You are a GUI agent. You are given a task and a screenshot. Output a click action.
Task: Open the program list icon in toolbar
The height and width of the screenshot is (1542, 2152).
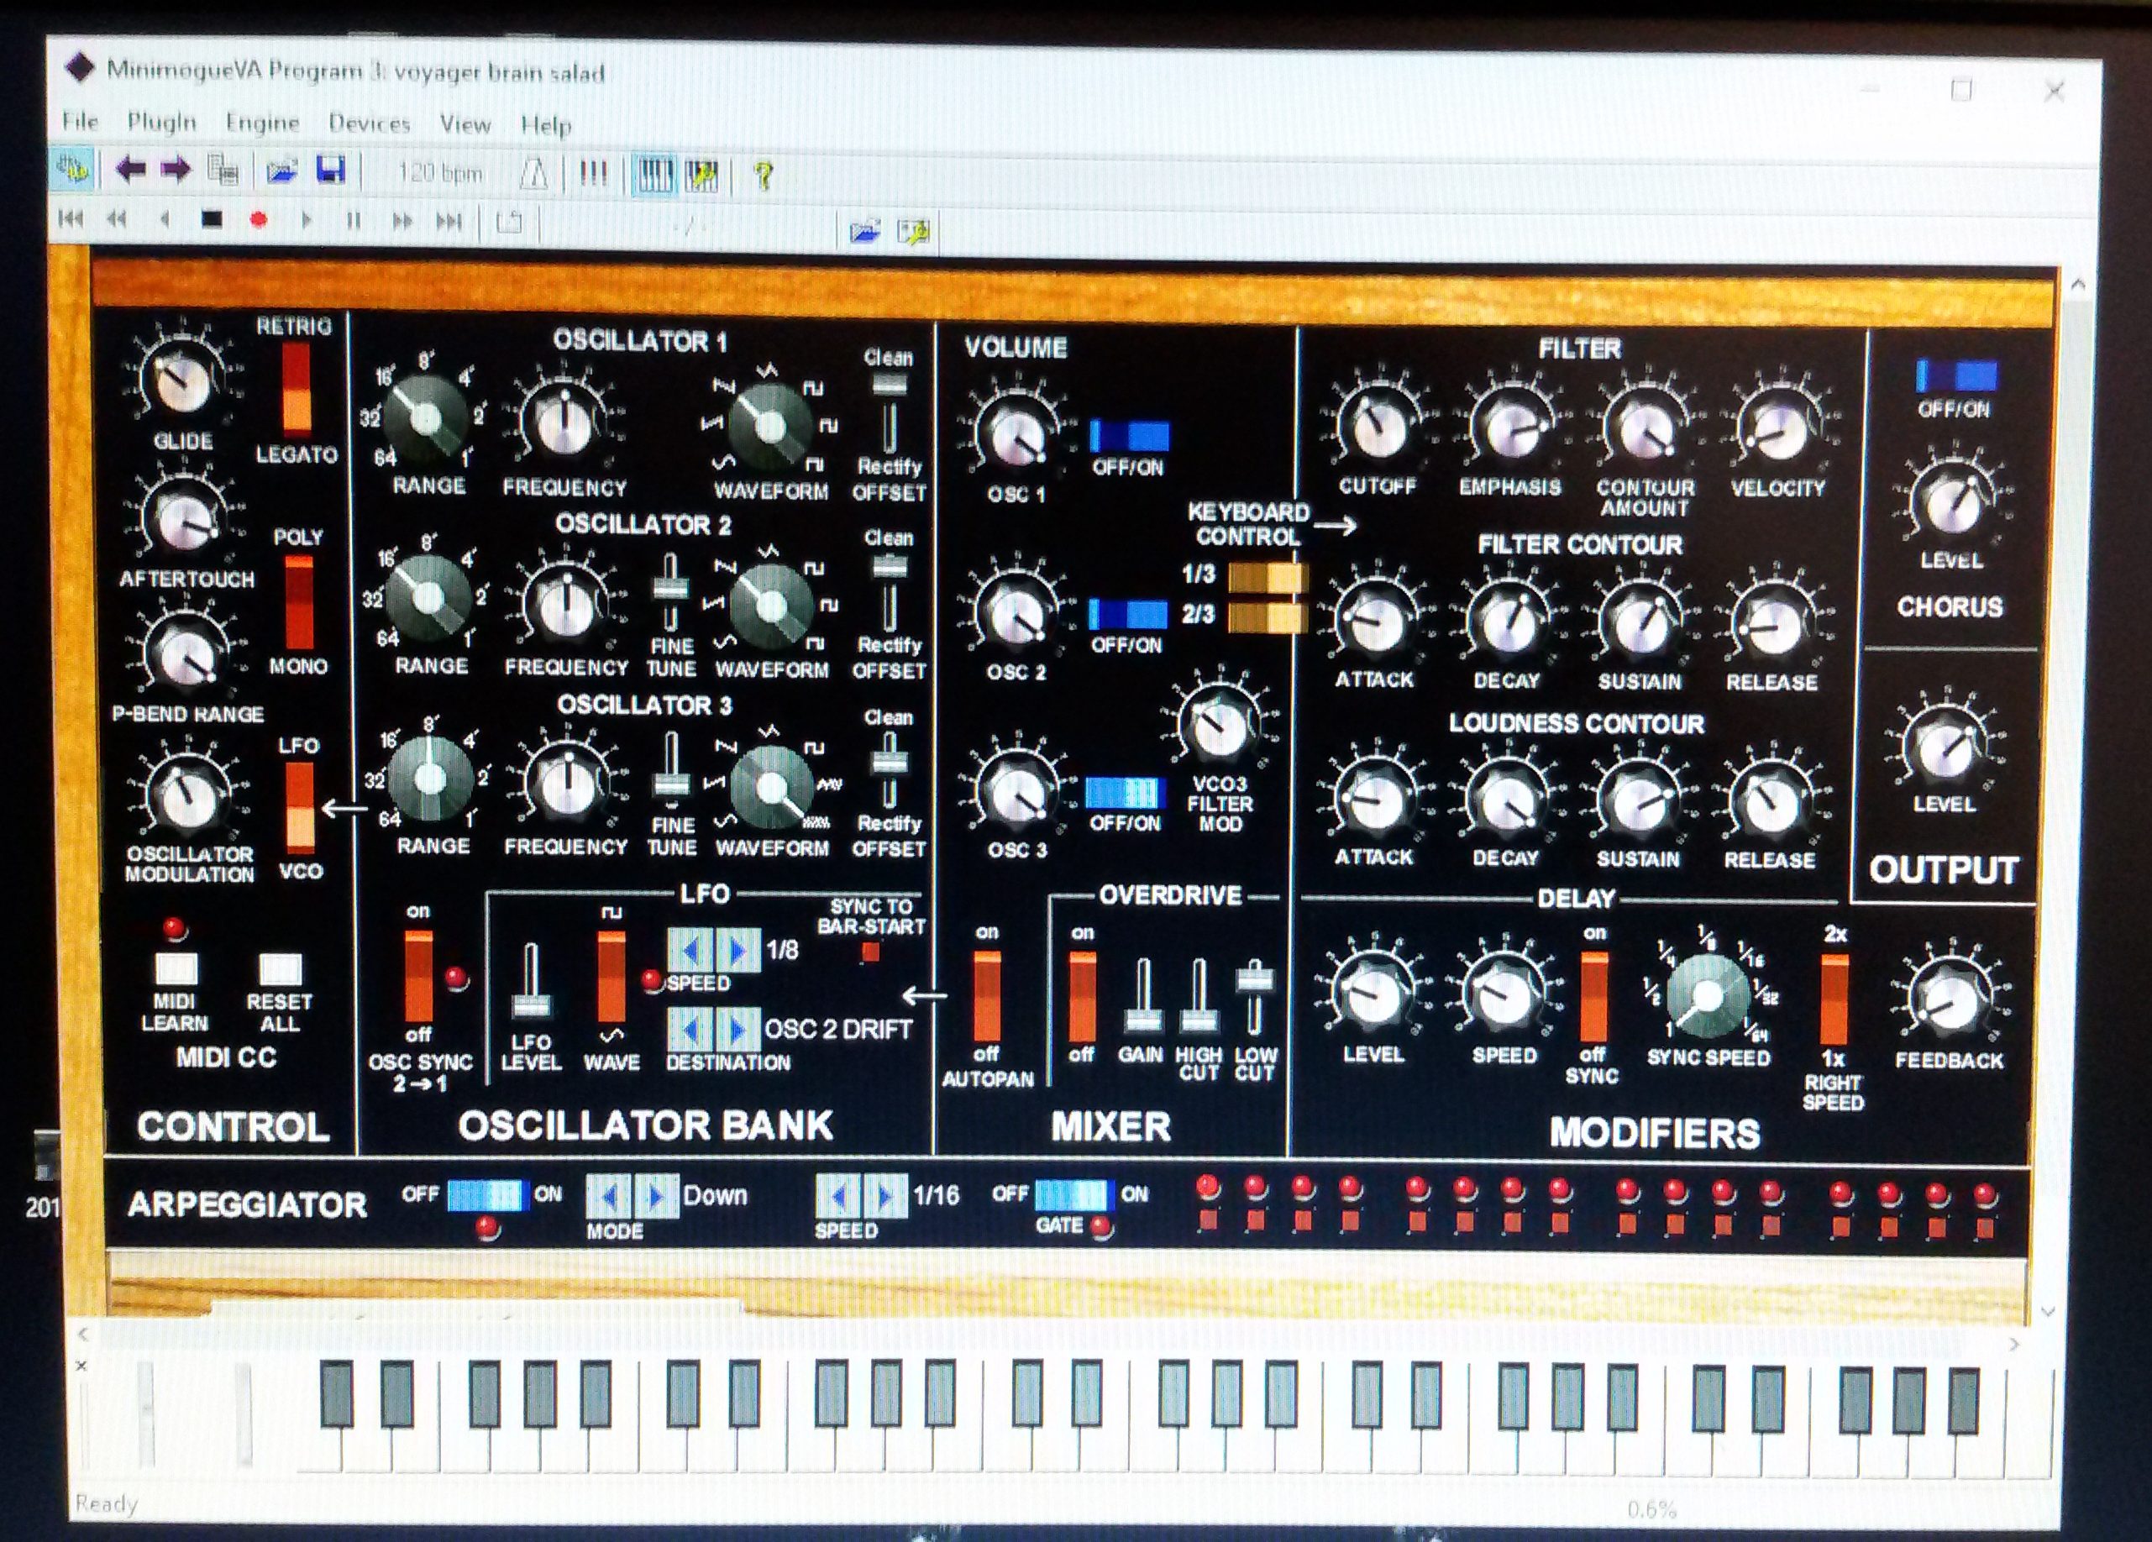click(x=224, y=170)
